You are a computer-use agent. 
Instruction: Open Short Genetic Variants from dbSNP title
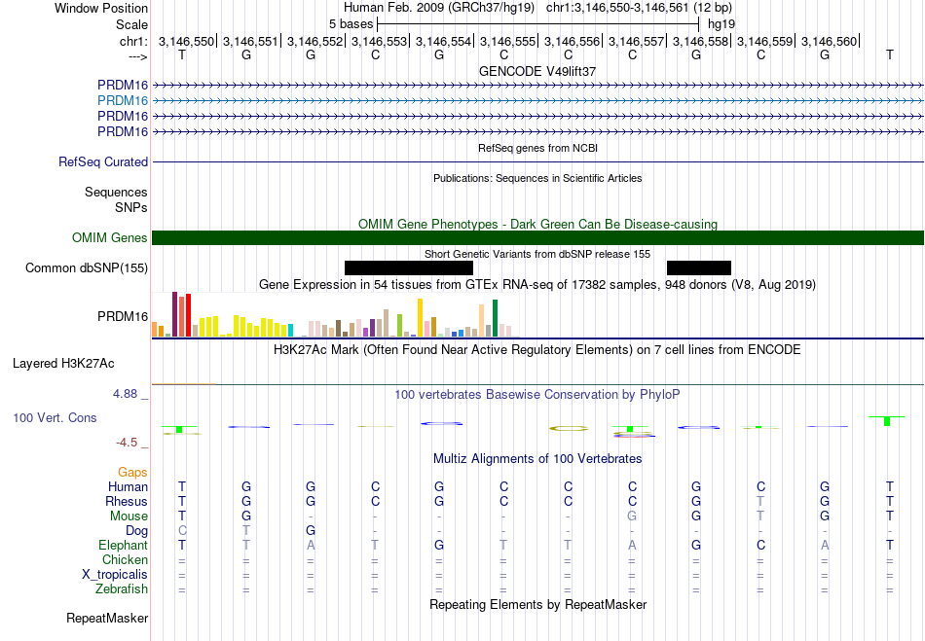(x=537, y=254)
